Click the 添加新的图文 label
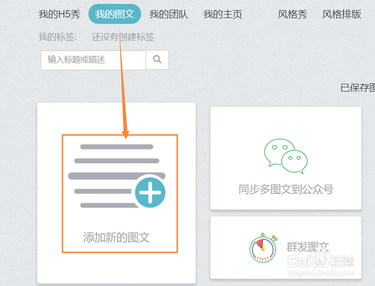This screenshot has height=286, width=375. [x=117, y=238]
